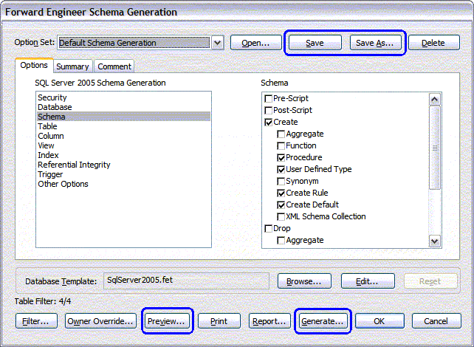The width and height of the screenshot is (474, 347).
Task: Preview the generated schema script
Action: pyautogui.click(x=167, y=321)
